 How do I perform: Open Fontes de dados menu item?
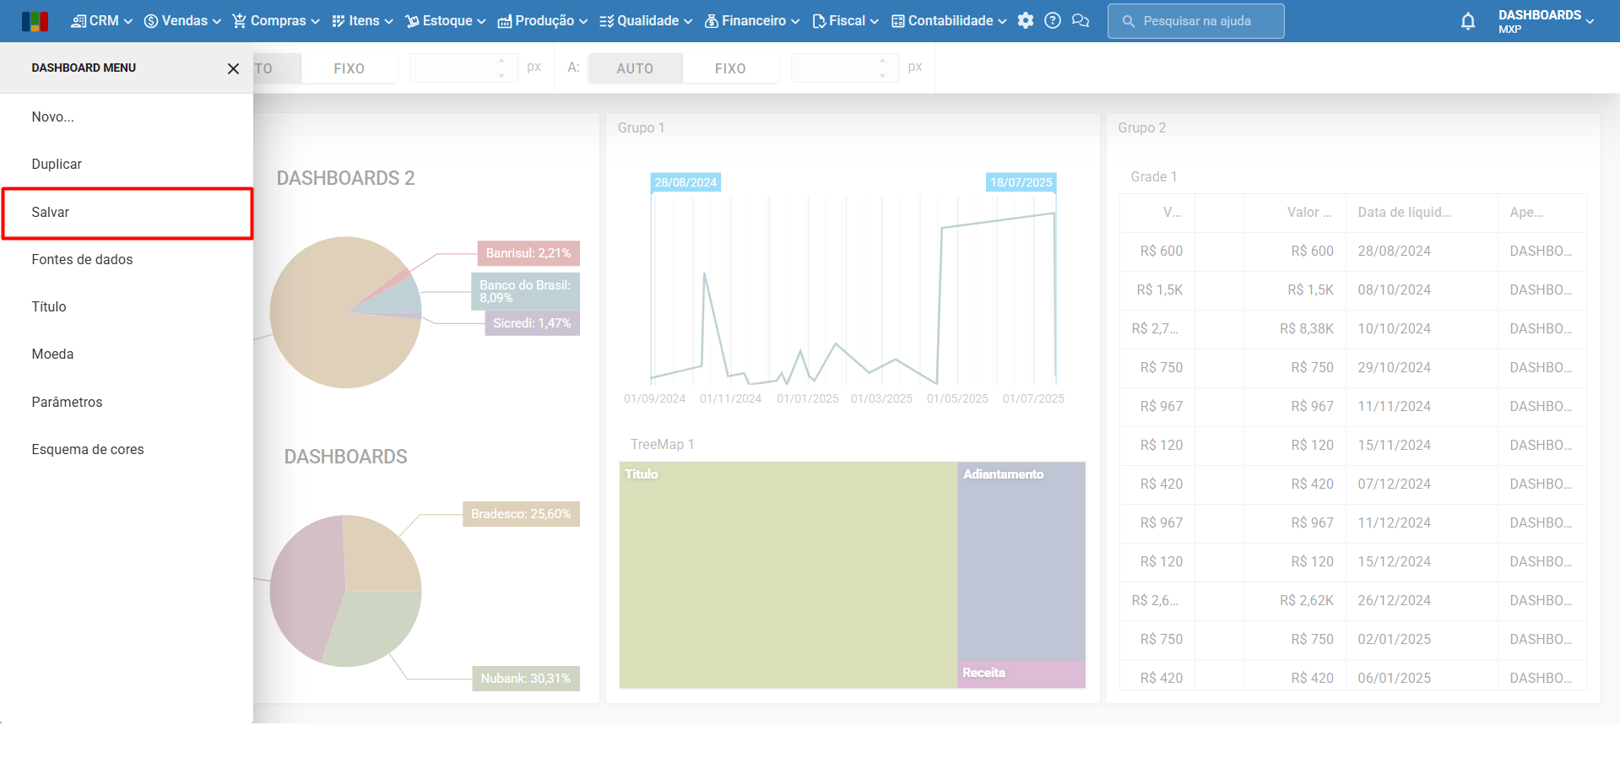click(82, 260)
